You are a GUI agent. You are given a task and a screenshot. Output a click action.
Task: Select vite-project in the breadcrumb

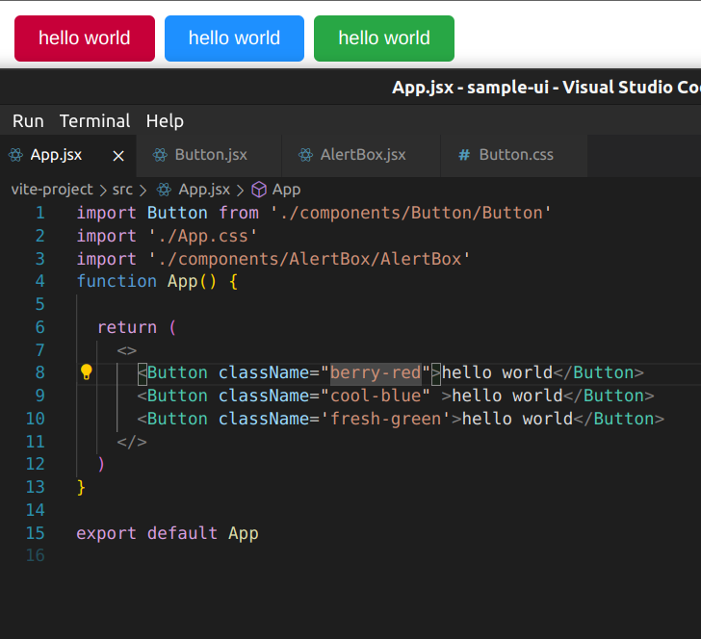point(52,190)
